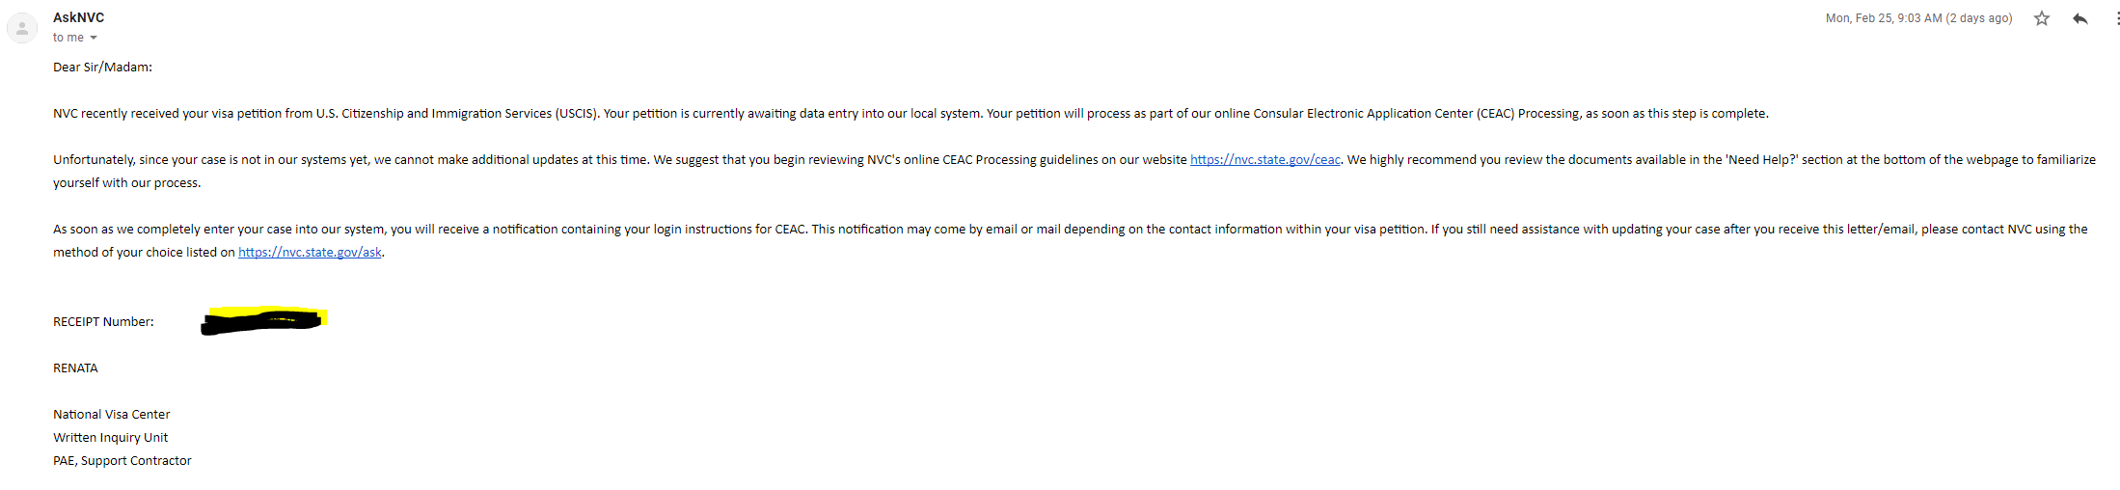Image resolution: width=2120 pixels, height=490 pixels.
Task: Click the paragraph starting 'NVC recently received'
Action: pos(911,114)
